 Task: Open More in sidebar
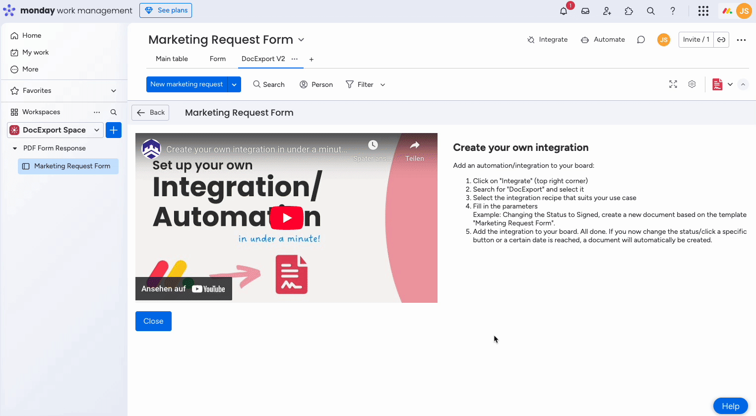(25, 69)
